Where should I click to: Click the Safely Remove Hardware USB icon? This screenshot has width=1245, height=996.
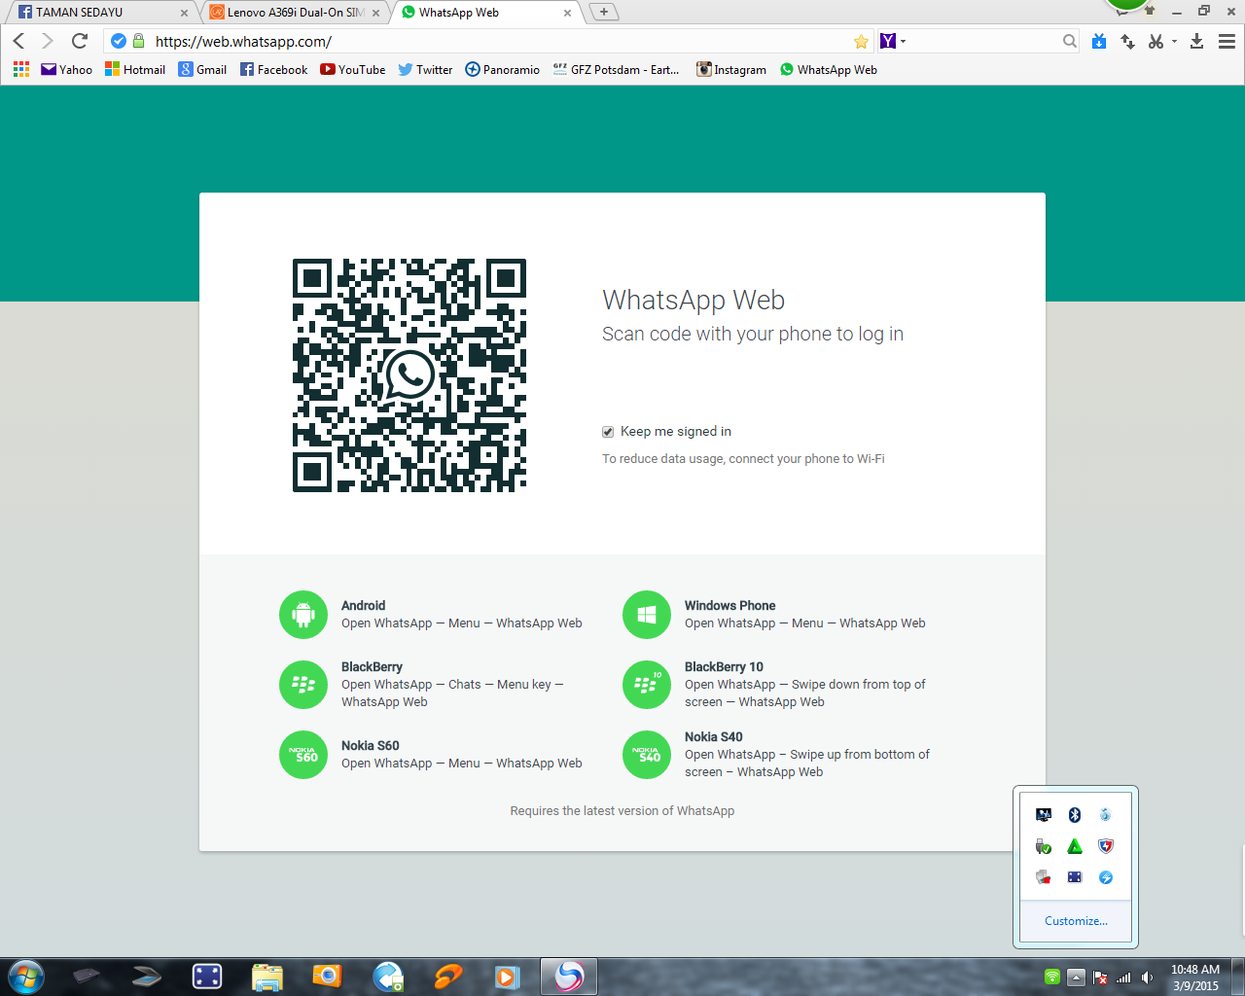pyautogui.click(x=1044, y=846)
